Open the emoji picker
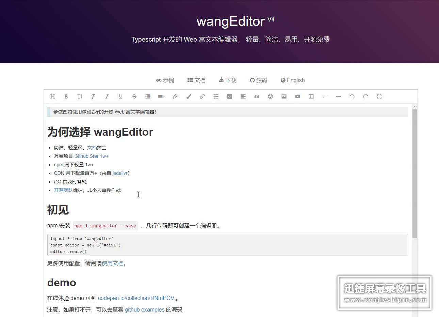This screenshot has height=317, width=439. 270,96
